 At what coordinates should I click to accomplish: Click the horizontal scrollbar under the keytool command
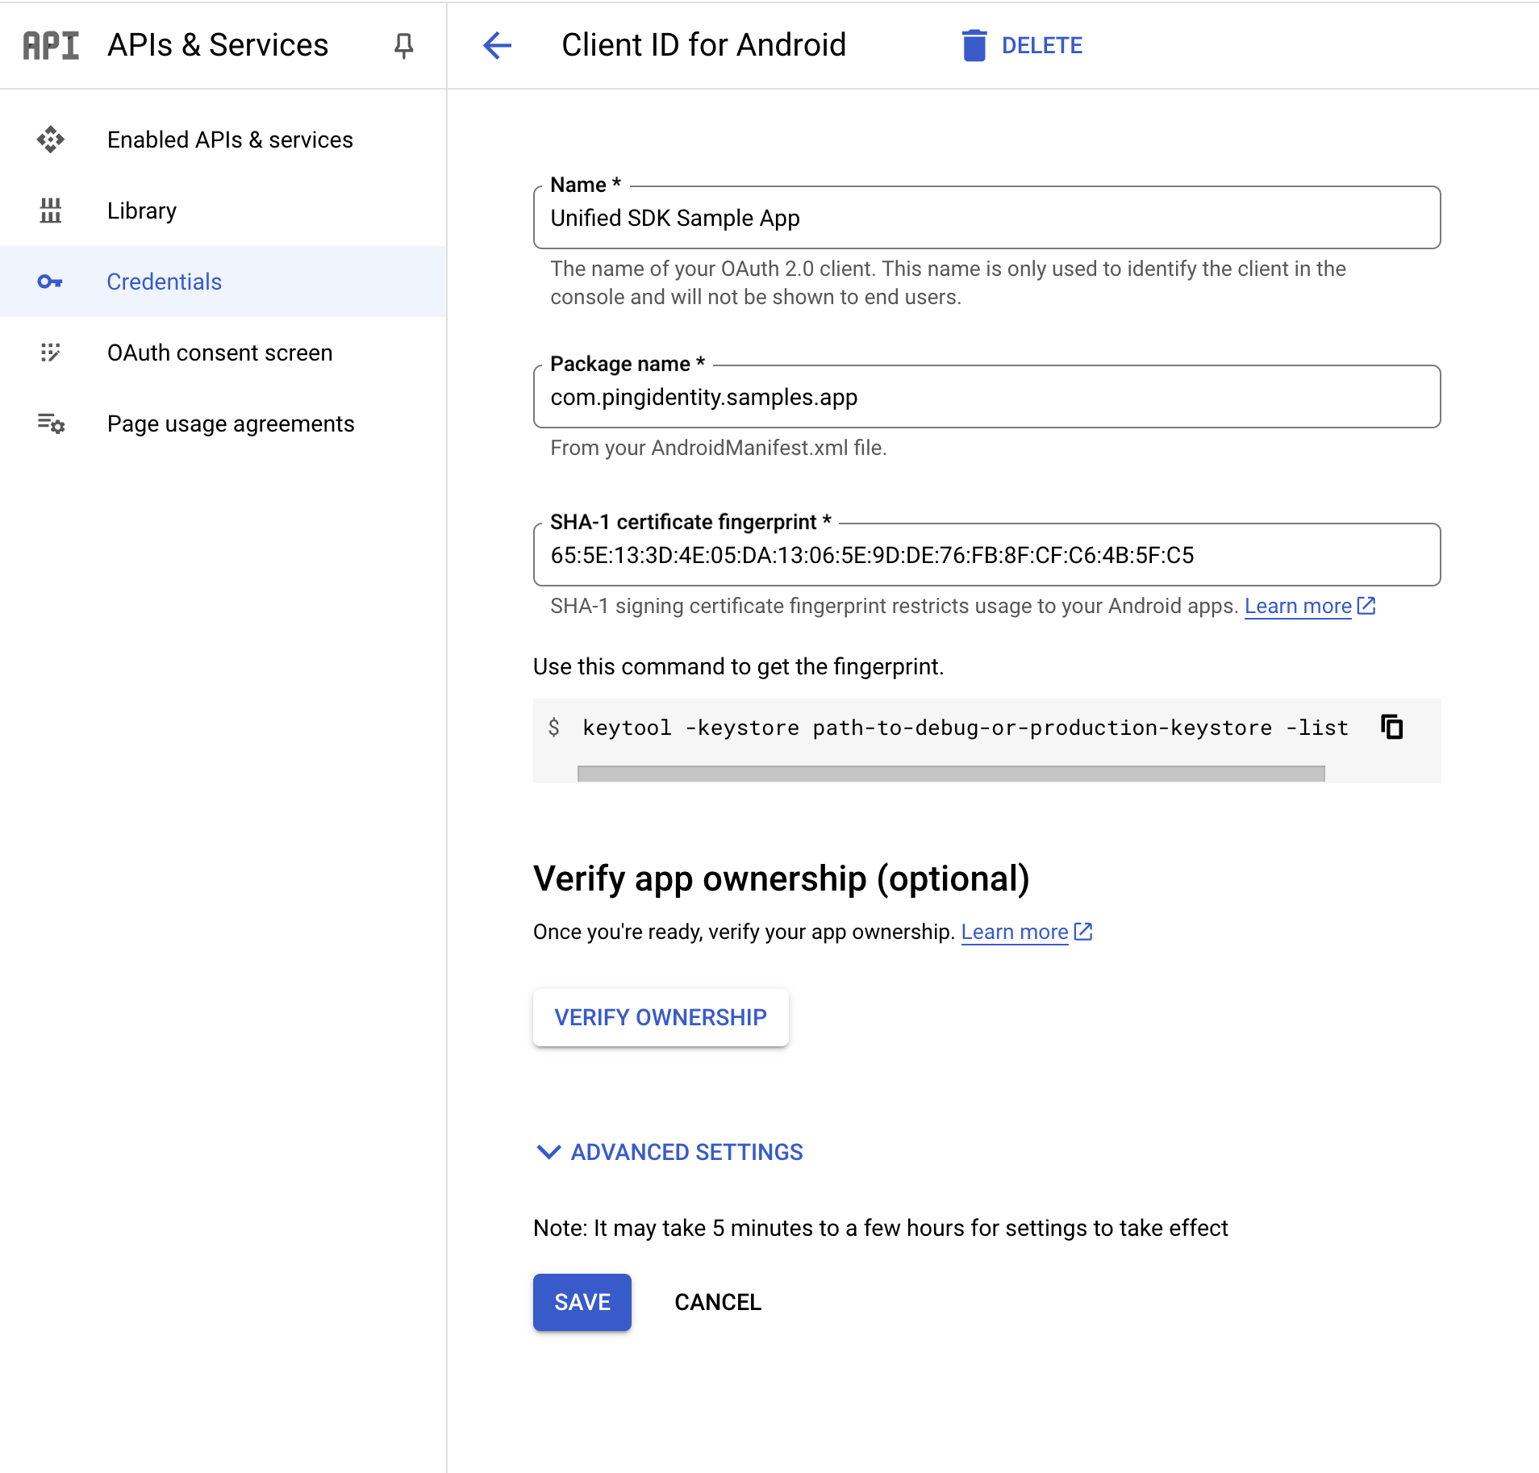click(x=950, y=773)
